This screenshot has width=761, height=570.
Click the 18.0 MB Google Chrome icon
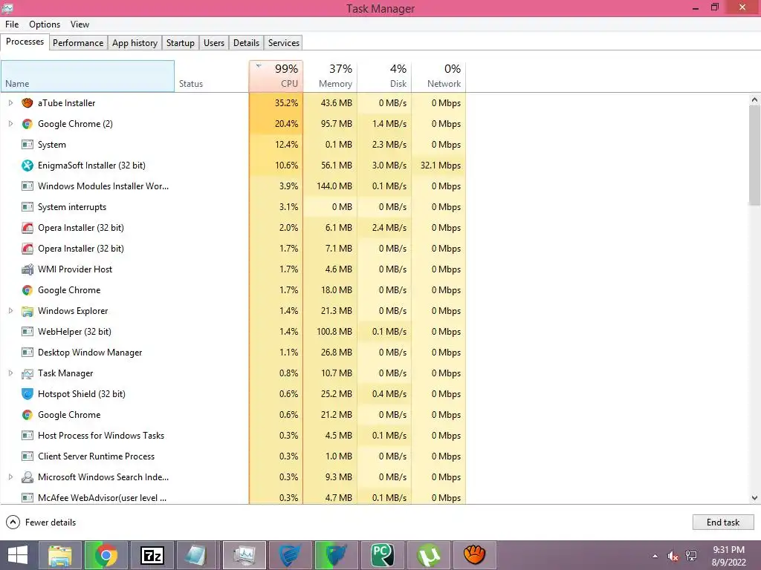27,290
